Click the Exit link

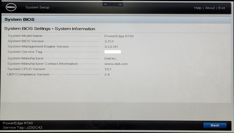[x=221, y=8]
